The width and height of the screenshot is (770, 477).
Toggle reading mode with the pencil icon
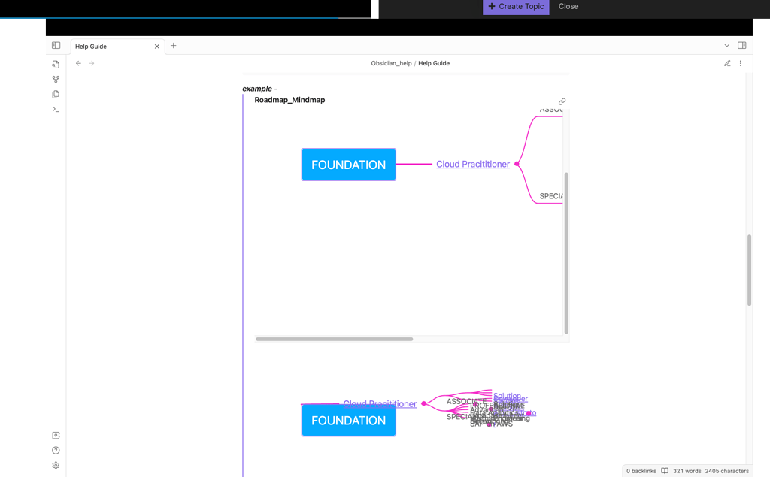(727, 63)
